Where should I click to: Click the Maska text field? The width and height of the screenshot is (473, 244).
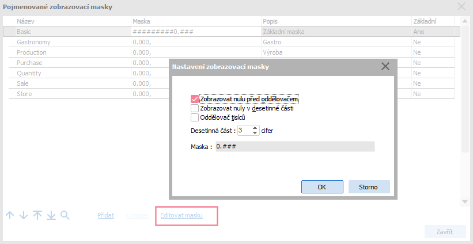[294, 147]
